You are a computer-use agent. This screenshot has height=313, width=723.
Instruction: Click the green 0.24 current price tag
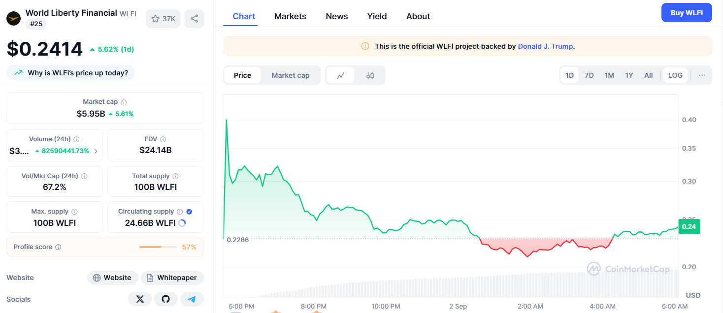pos(689,227)
